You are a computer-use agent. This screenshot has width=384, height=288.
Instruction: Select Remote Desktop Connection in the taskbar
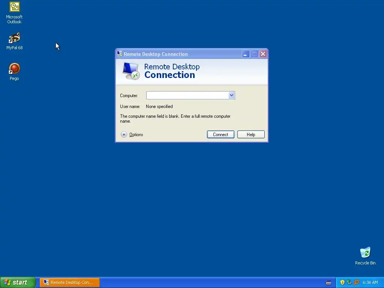point(69,282)
